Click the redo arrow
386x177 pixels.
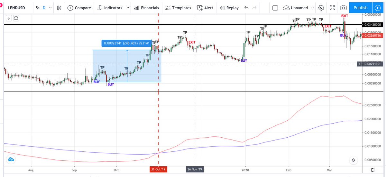click(x=254, y=8)
